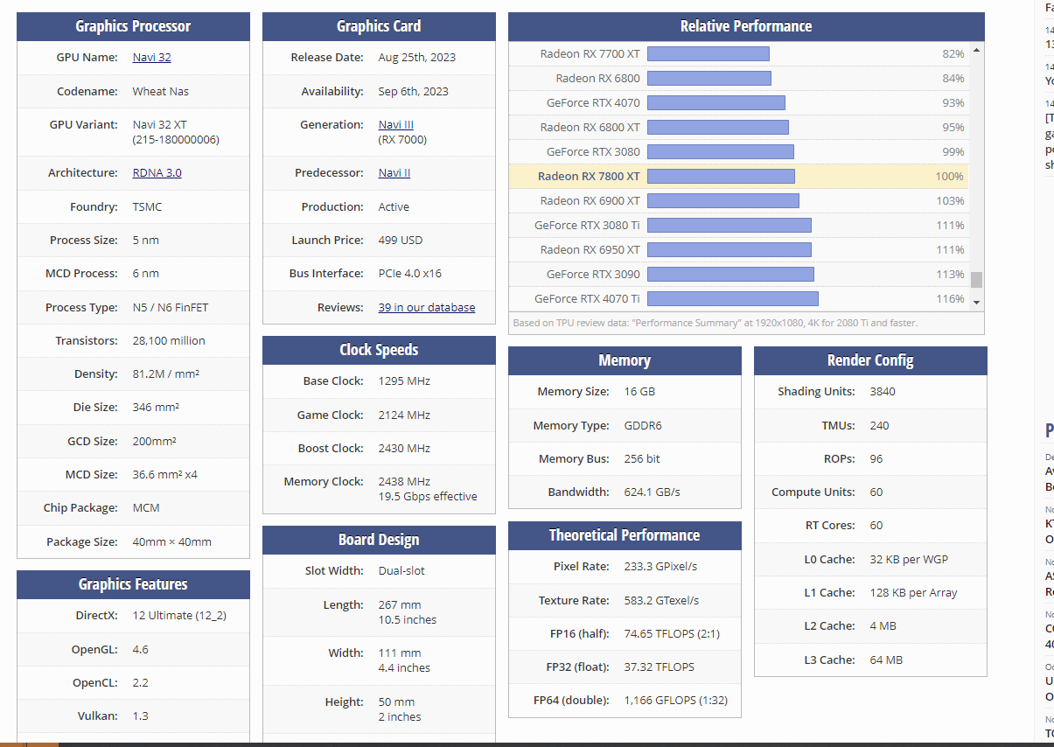Click the 'Dual-slot' slot width value
This screenshot has width=1054, height=747.
coord(402,571)
